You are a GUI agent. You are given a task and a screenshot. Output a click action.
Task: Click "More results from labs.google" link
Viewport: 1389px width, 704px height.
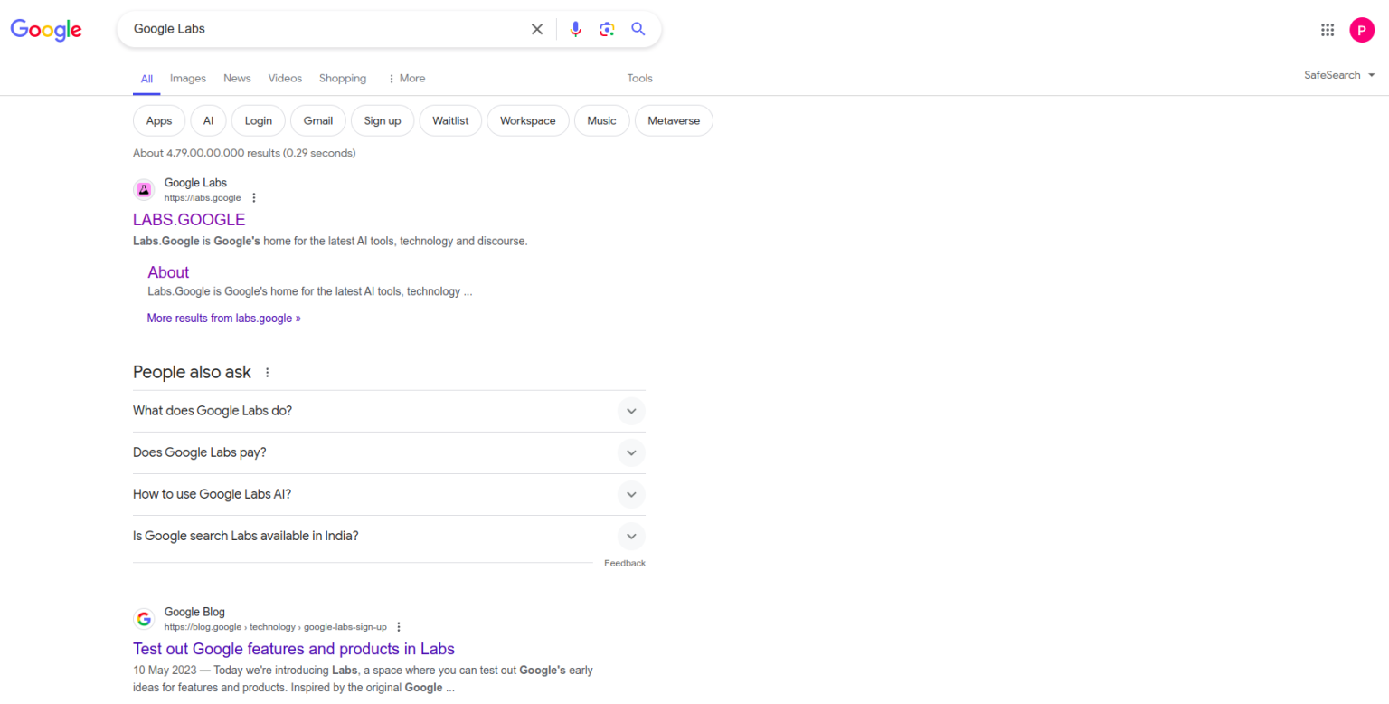pos(224,319)
